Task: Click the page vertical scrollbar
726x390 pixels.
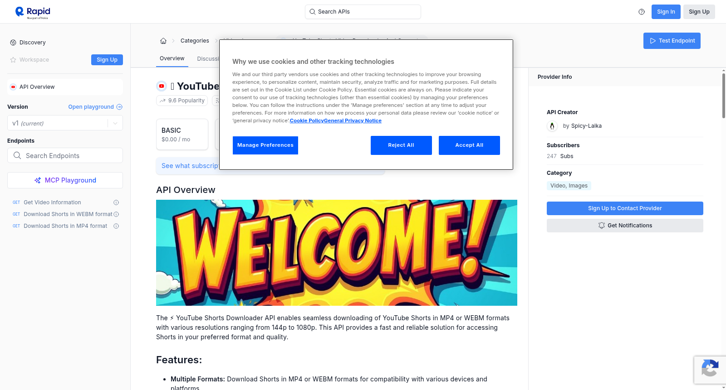Action: tap(723, 95)
